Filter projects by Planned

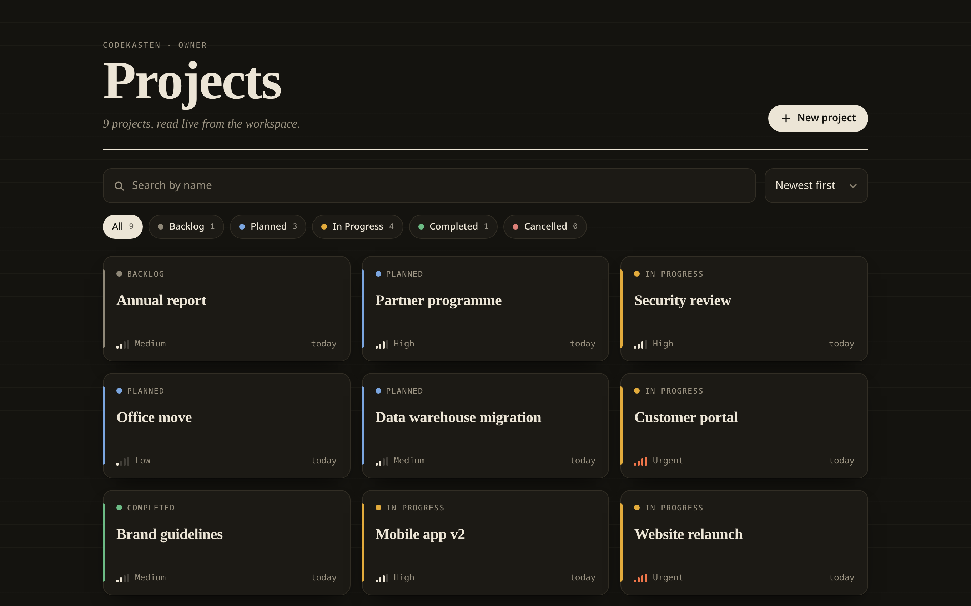click(x=268, y=226)
